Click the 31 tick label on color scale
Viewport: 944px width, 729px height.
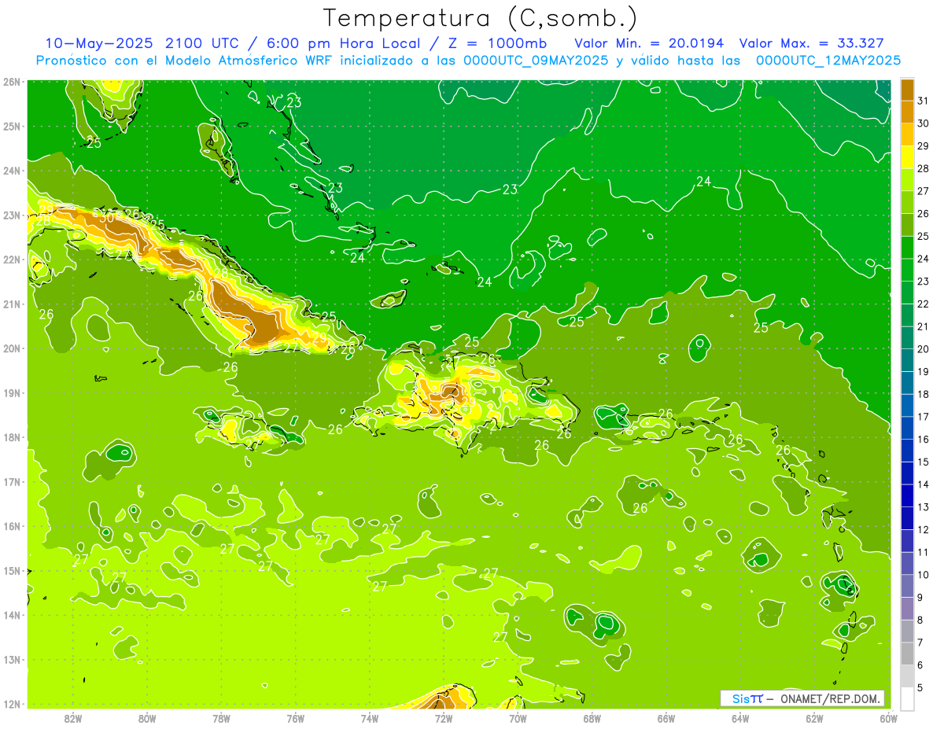(x=924, y=101)
